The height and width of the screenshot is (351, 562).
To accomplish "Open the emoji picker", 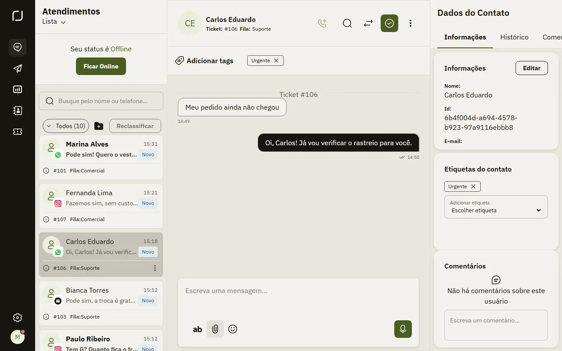I will tap(233, 329).
